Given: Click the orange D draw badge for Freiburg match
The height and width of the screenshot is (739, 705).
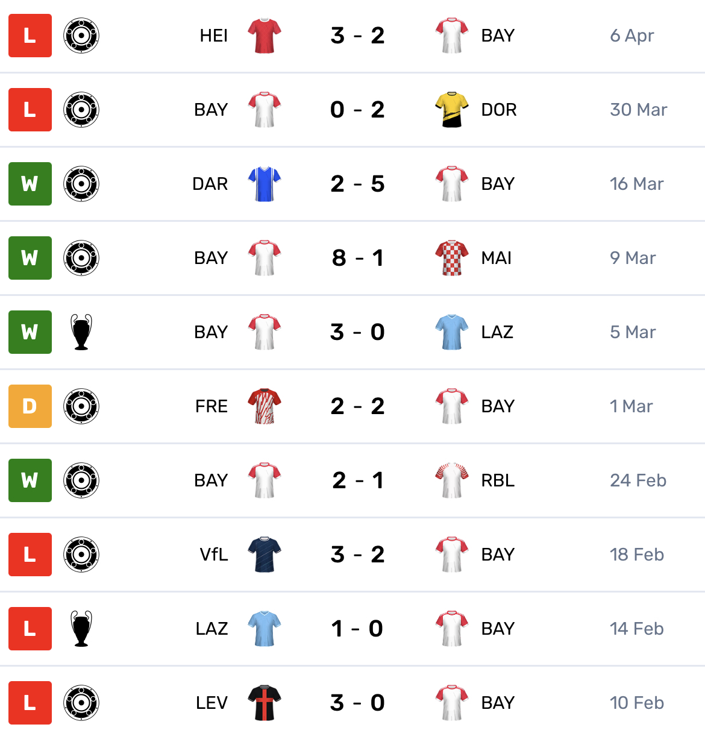Looking at the screenshot, I should 30,406.
